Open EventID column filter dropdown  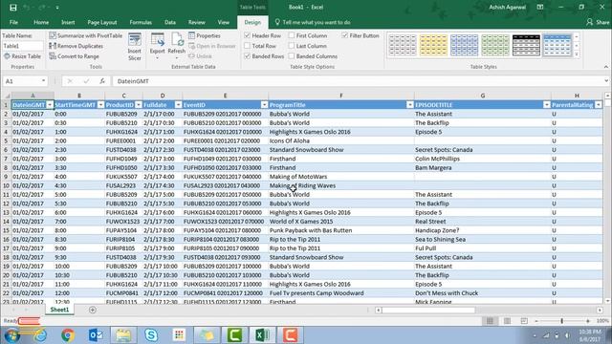pos(264,105)
